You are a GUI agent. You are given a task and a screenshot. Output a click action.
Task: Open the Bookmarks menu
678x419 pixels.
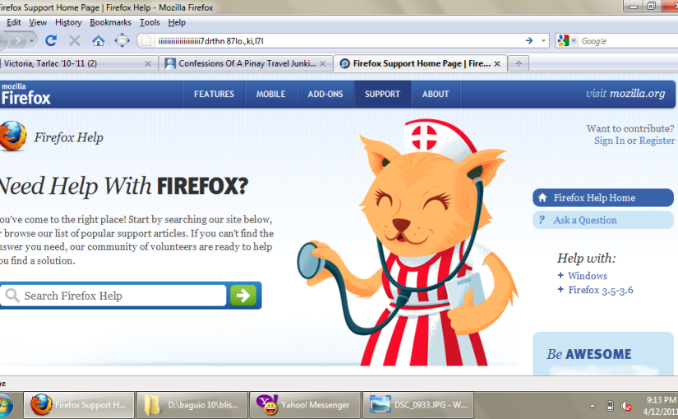pos(110,22)
